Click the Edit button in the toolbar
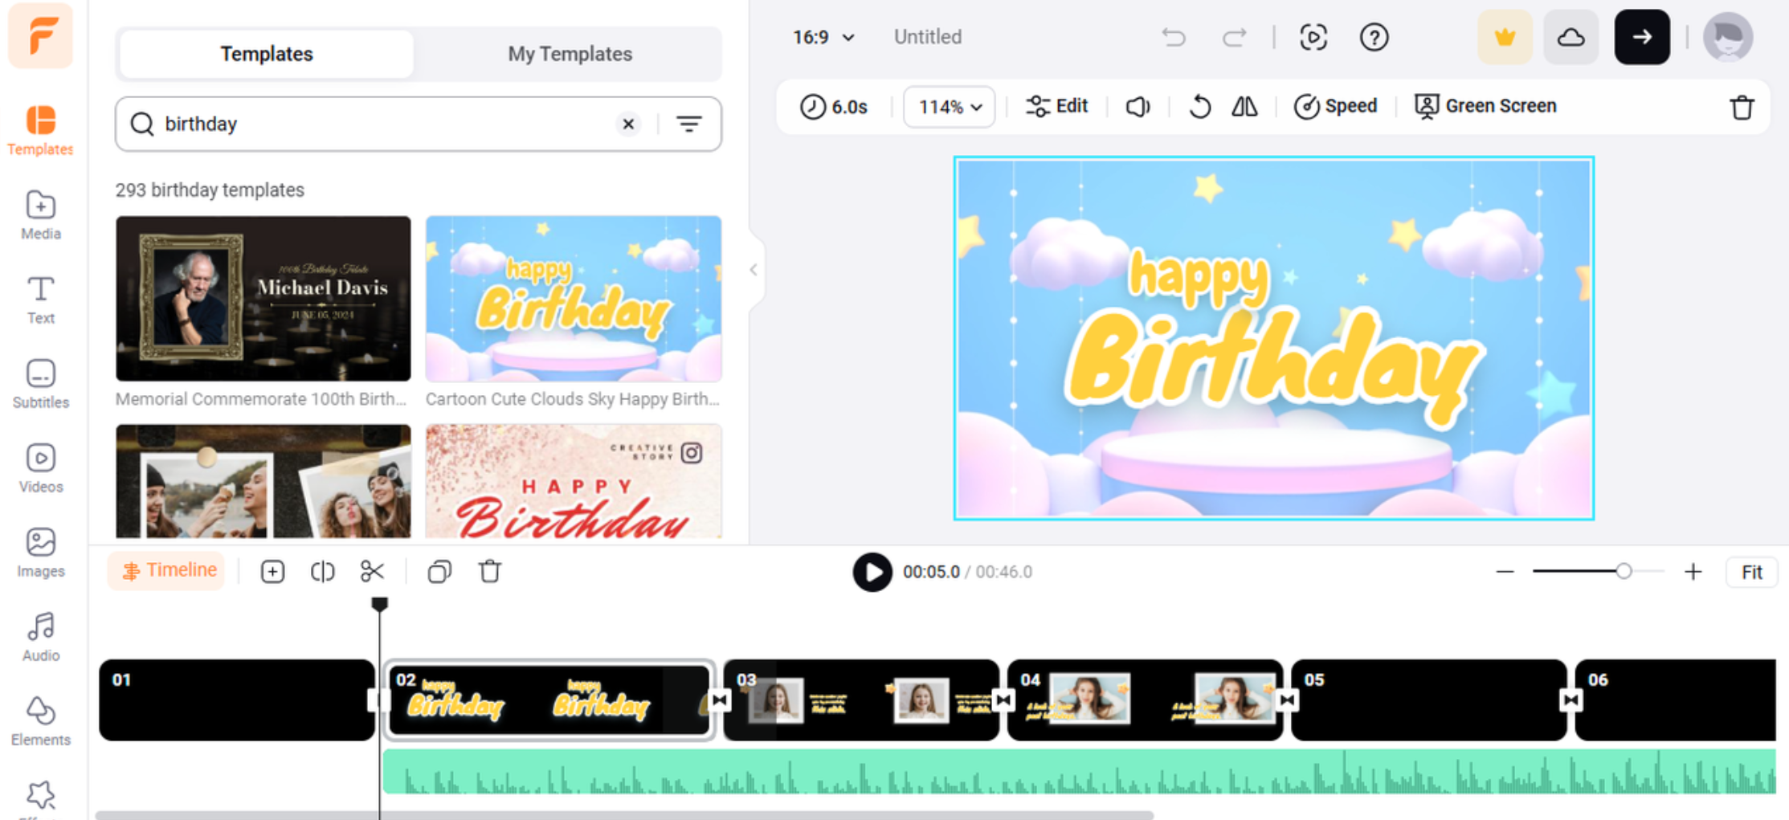Image resolution: width=1789 pixels, height=820 pixels. pyautogui.click(x=1056, y=105)
